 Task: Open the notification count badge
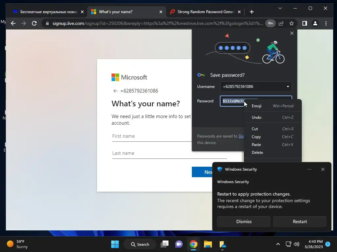pos(328,244)
